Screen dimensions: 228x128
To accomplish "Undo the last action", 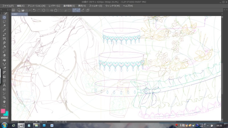I will [34, 10].
